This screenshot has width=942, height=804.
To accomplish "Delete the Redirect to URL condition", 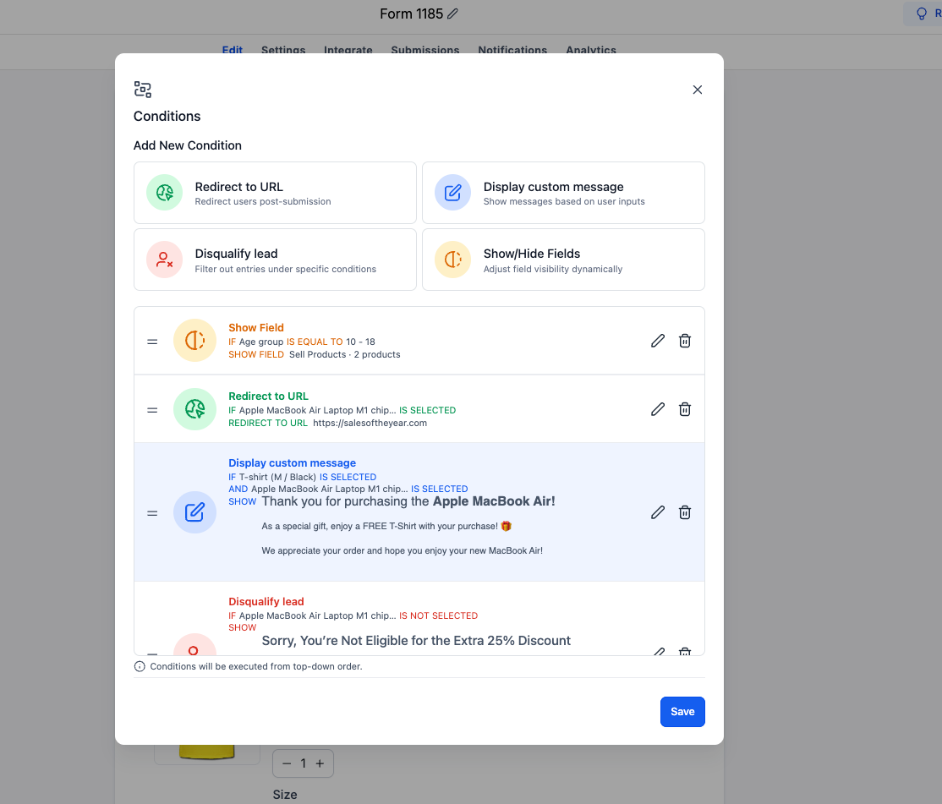I will coord(684,409).
